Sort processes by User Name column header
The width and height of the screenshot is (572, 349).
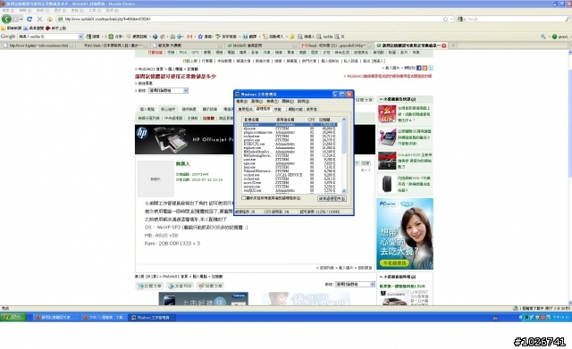290,120
